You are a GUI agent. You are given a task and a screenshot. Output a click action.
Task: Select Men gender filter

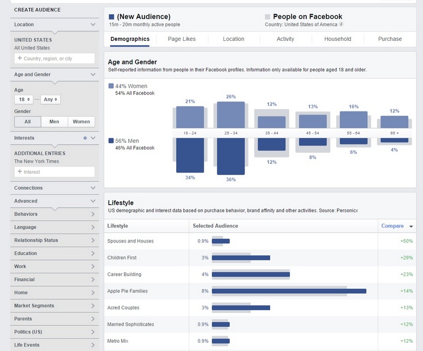(x=54, y=122)
